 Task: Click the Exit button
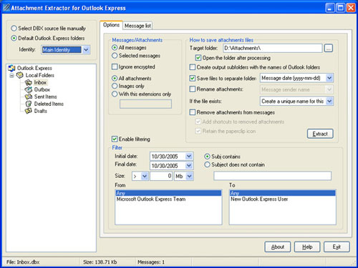[x=337, y=247]
